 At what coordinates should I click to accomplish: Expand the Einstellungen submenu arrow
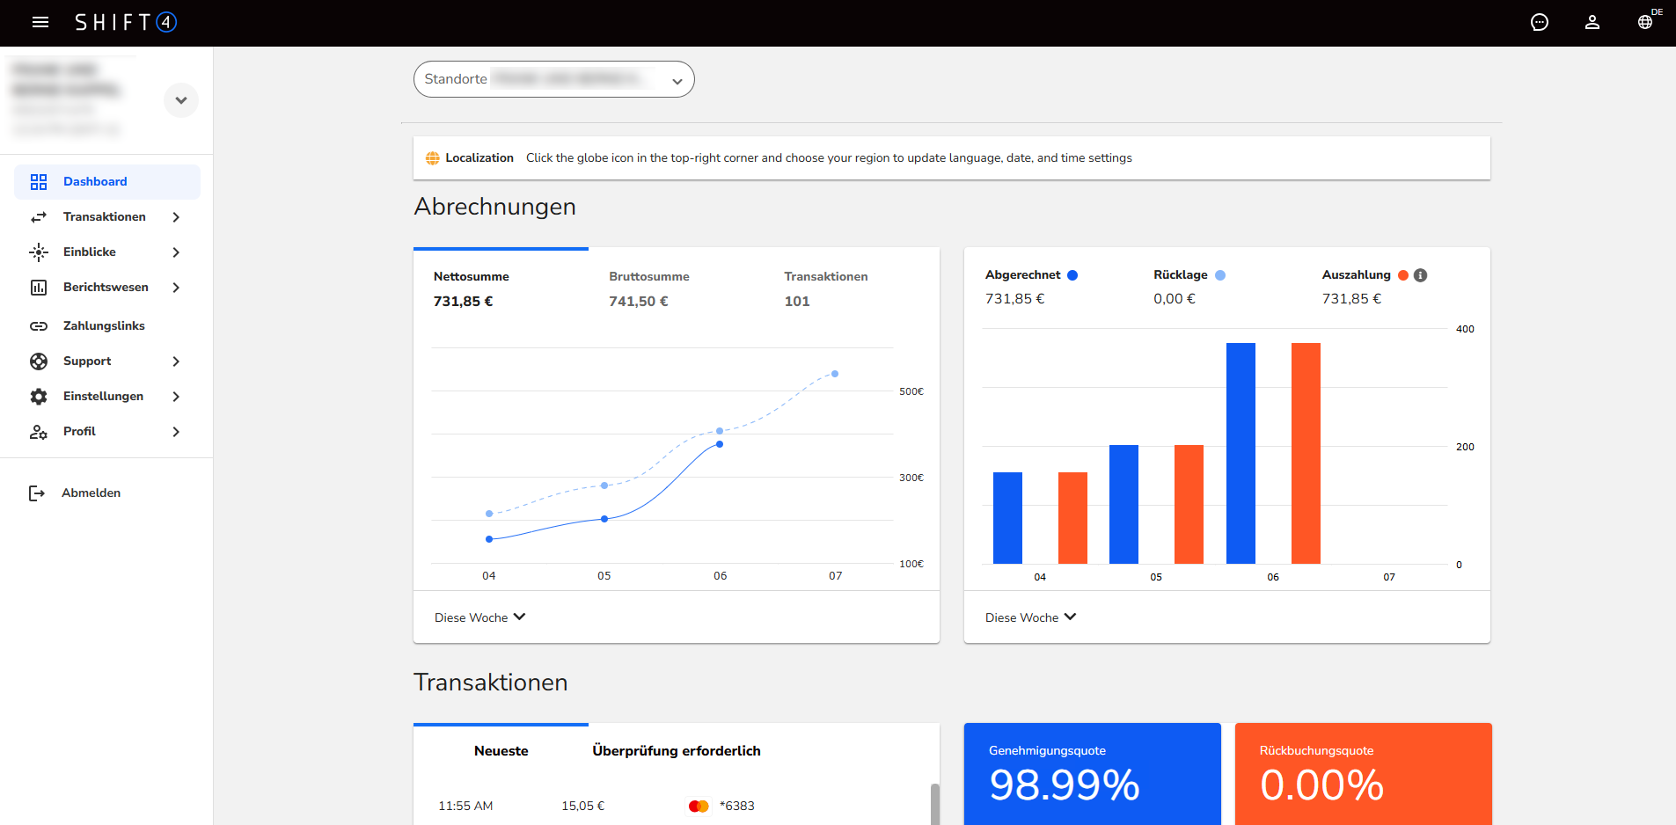[x=176, y=397]
